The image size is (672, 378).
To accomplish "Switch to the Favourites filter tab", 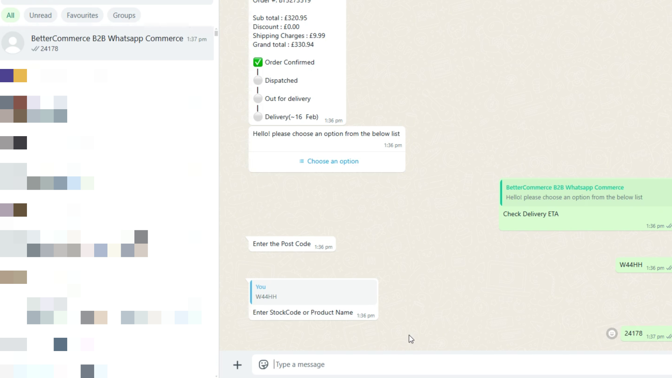I will [x=82, y=15].
